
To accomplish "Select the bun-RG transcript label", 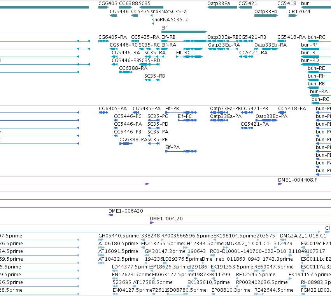I will (x=317, y=37).
